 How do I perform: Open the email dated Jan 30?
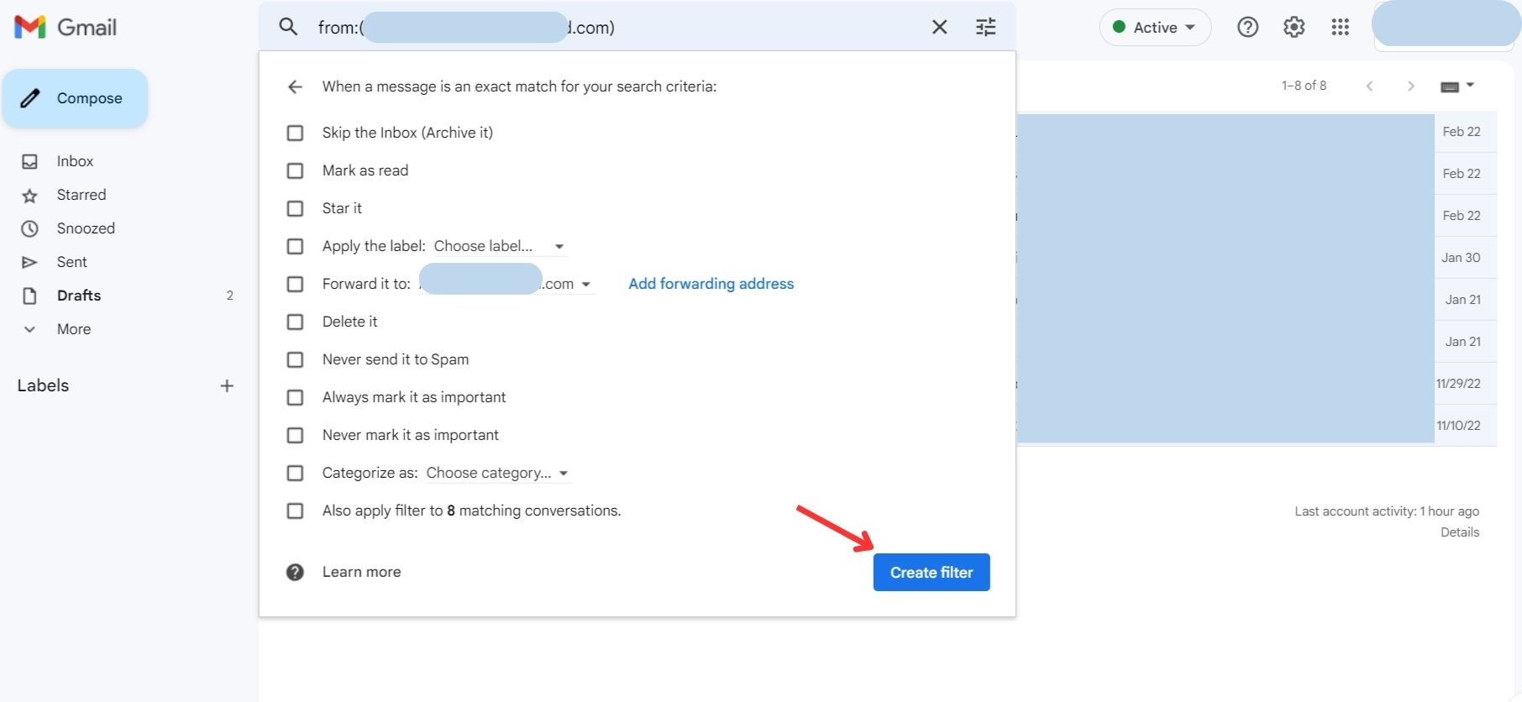tap(1257, 258)
